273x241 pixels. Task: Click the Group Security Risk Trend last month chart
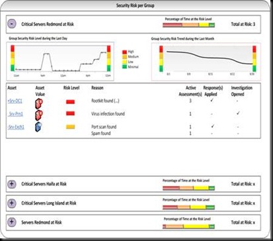(x=206, y=62)
